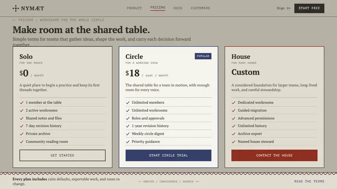This screenshot has height=189, width=337.
Task: Click the check icon beside 'Unlimited history'
Action: pos(233,126)
